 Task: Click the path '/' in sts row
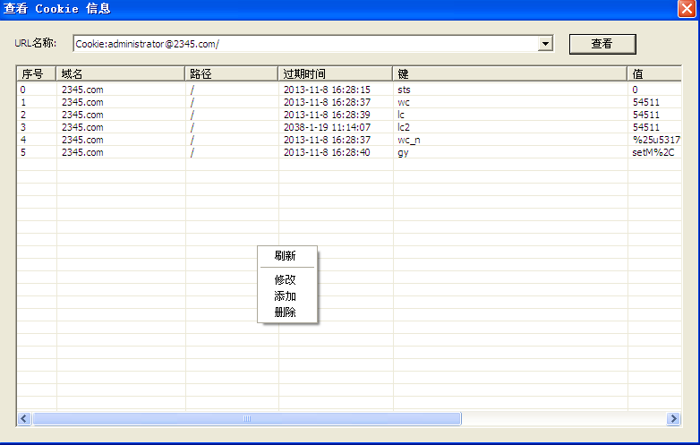coord(192,90)
